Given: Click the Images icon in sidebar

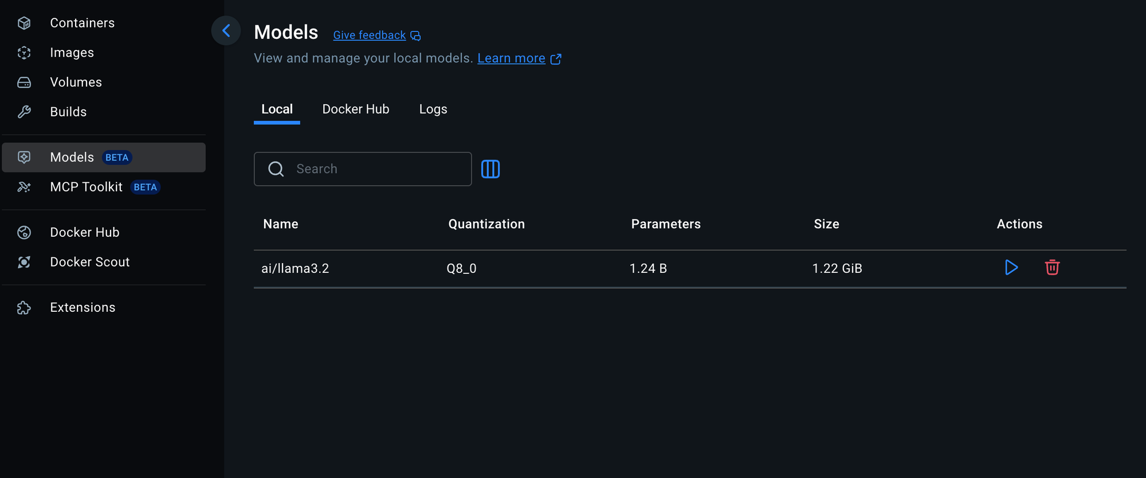Looking at the screenshot, I should 24,53.
